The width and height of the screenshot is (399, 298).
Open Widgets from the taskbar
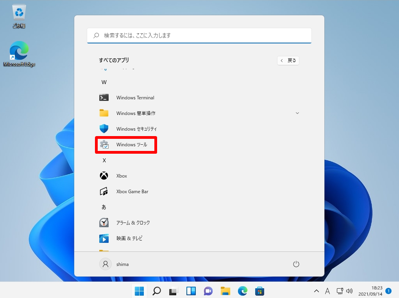coord(191,291)
